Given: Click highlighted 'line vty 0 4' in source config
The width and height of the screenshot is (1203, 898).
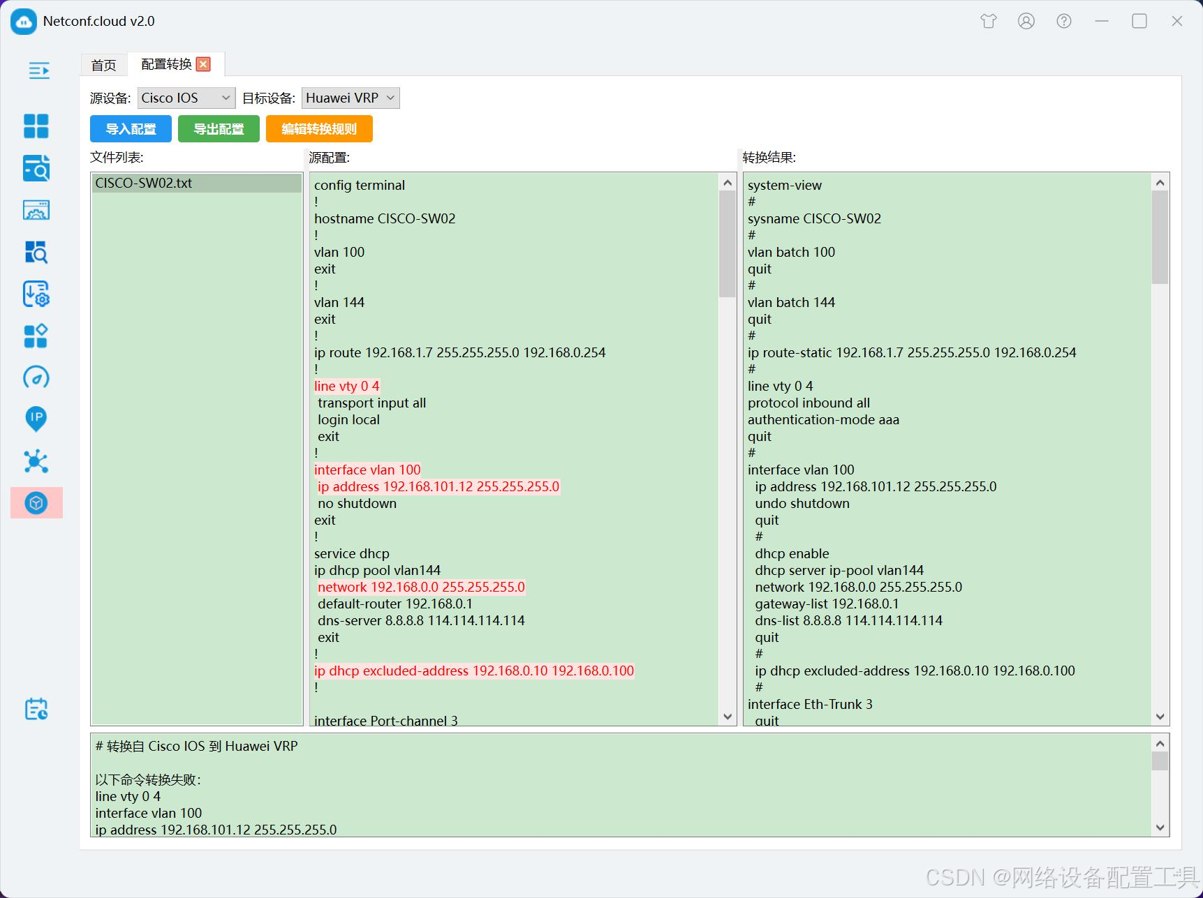Looking at the screenshot, I should pos(347,386).
